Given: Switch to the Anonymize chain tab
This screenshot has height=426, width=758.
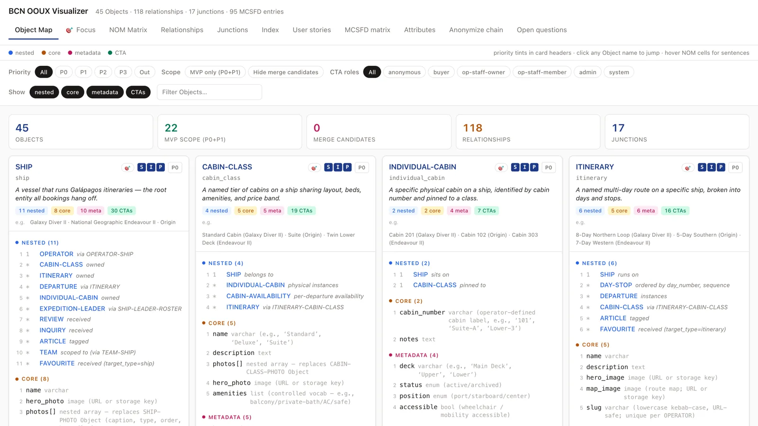Looking at the screenshot, I should point(476,30).
